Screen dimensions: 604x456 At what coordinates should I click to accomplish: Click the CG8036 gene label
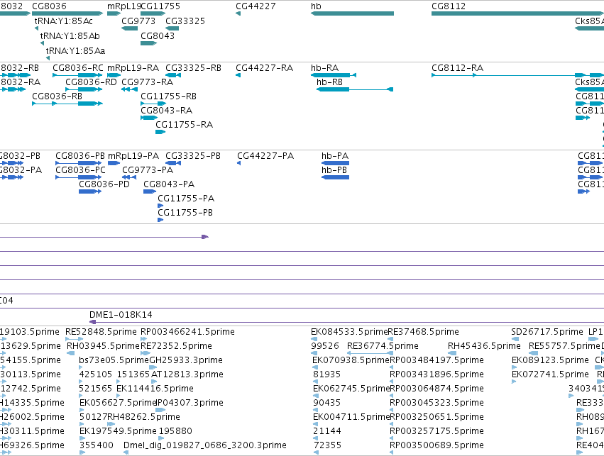(49, 6)
